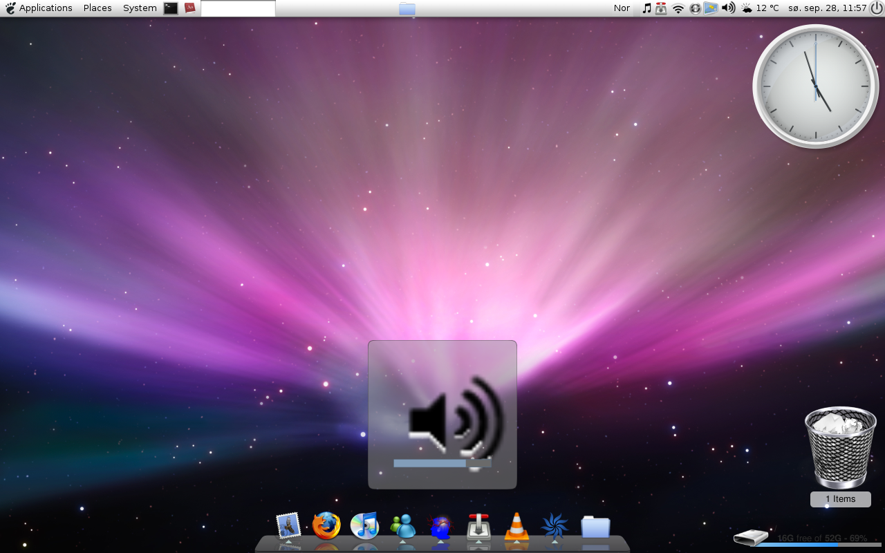Click the folder icon in the top panel center
Viewport: 885px width, 553px height.
point(407,8)
